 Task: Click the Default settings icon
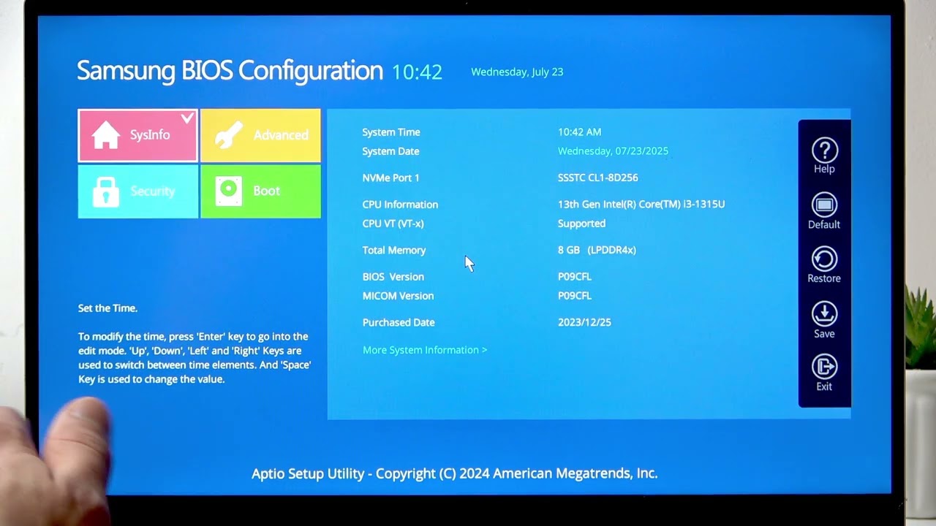tap(824, 205)
